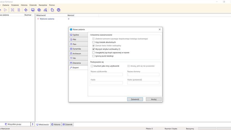Switch to Dynamika section in dialog
The width and height of the screenshot is (231, 130).
78,49
